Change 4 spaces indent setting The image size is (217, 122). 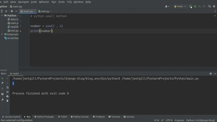tap(179, 120)
